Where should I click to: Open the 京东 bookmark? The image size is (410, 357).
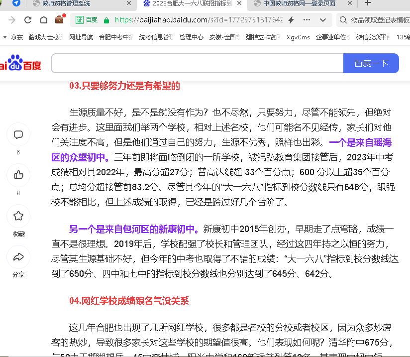pyautogui.click(x=16, y=37)
